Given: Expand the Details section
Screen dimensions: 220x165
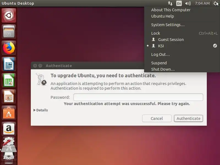Looking at the screenshot, I should [x=41, y=110].
